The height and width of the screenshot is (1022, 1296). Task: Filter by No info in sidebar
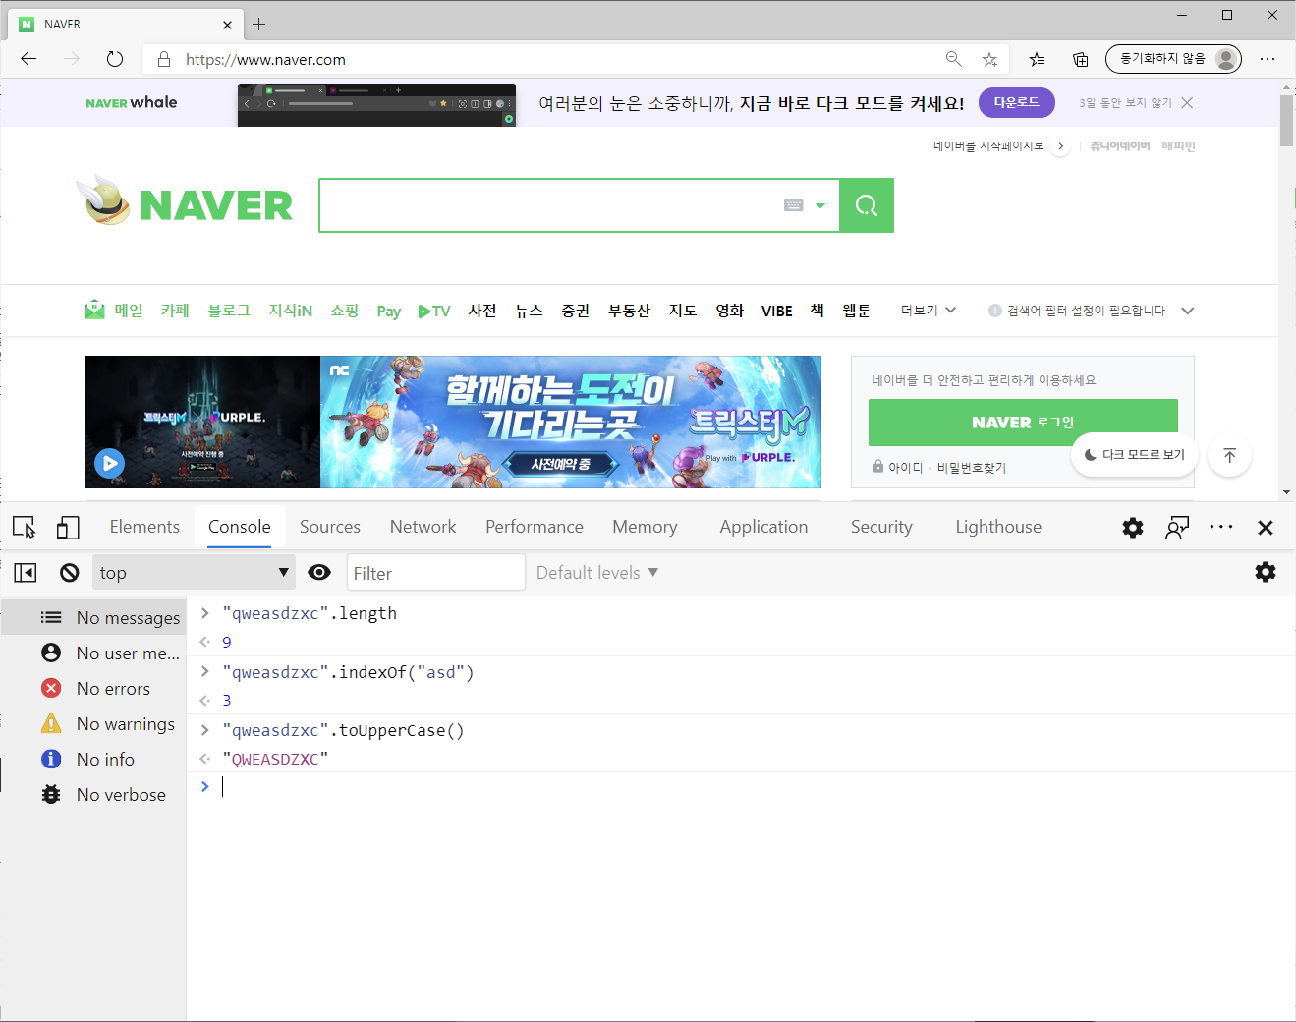(93, 759)
